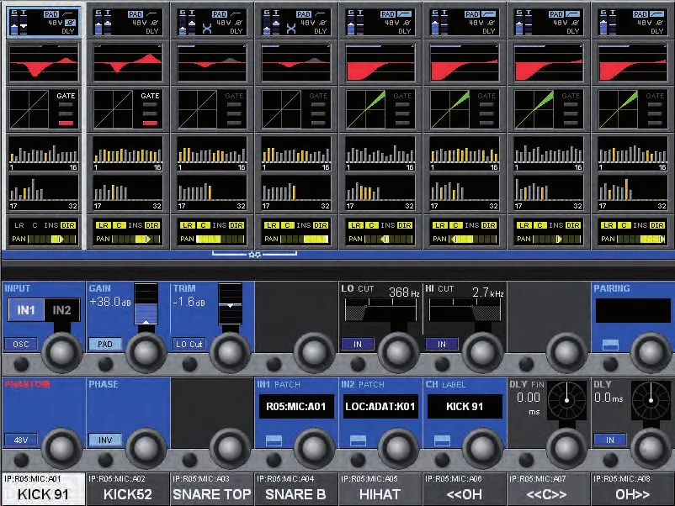Open the KICK 91 input settings block

coord(44,22)
